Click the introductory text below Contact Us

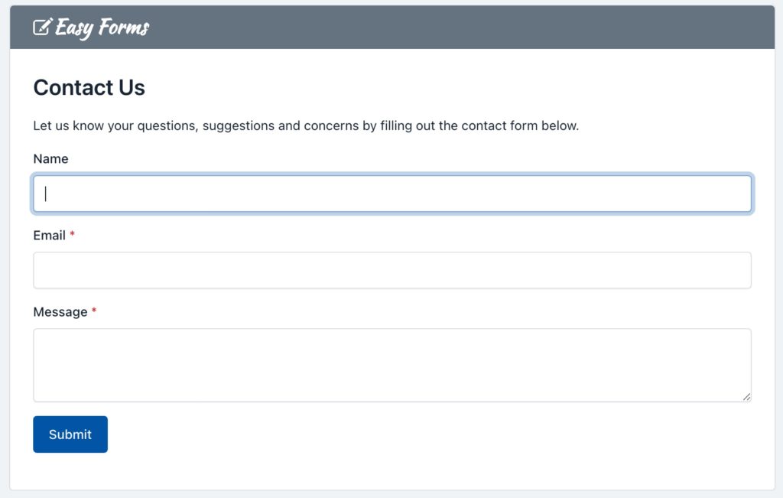[305, 125]
